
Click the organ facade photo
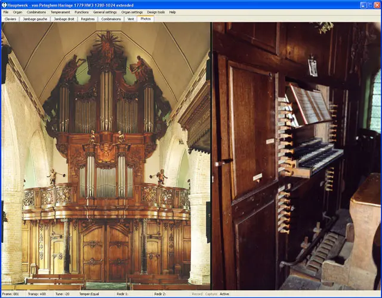click(x=106, y=156)
